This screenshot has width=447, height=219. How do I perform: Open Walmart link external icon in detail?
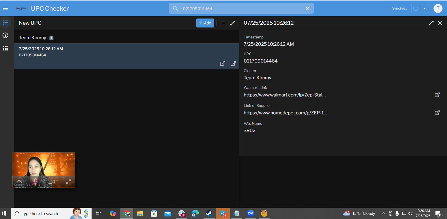[x=437, y=95]
